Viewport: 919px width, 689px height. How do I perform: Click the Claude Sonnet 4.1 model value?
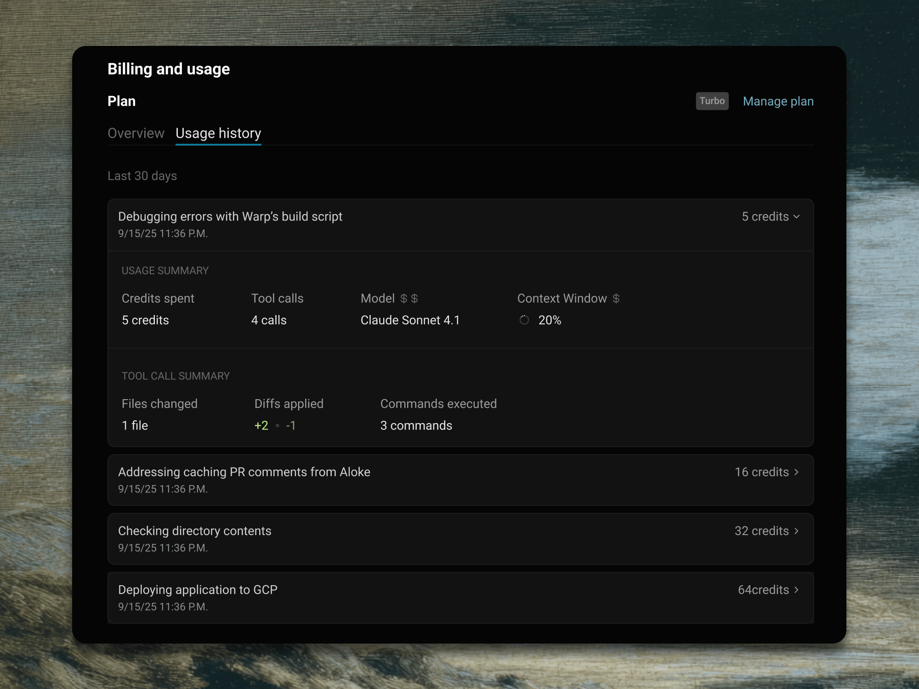[410, 320]
